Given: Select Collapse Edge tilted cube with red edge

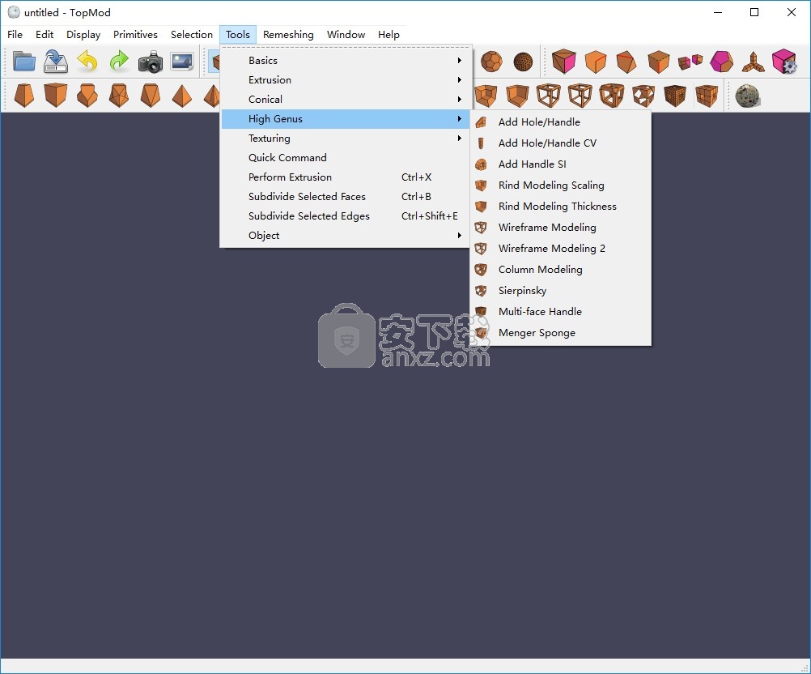Looking at the screenshot, I should point(627,62).
